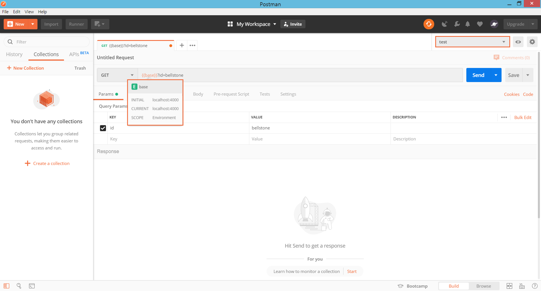Toggle the environment quick look eye icon
Screen dimensions: 541x291
coord(518,42)
